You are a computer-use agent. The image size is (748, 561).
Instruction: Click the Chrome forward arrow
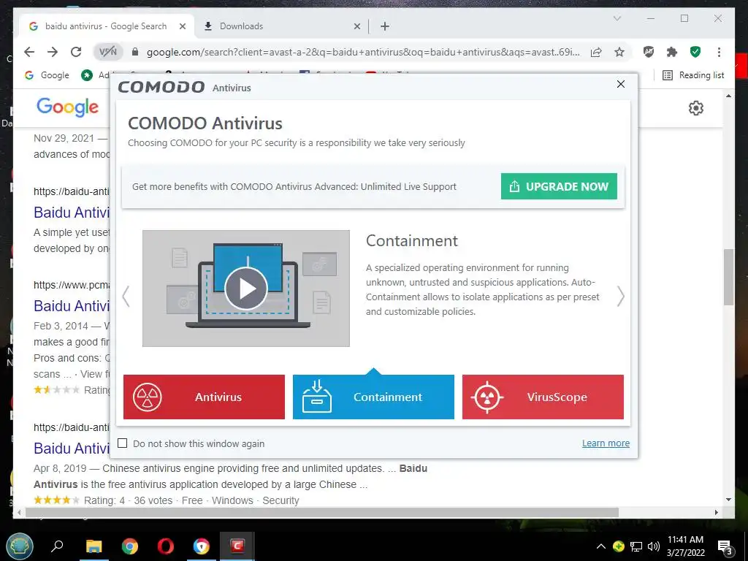coord(53,52)
